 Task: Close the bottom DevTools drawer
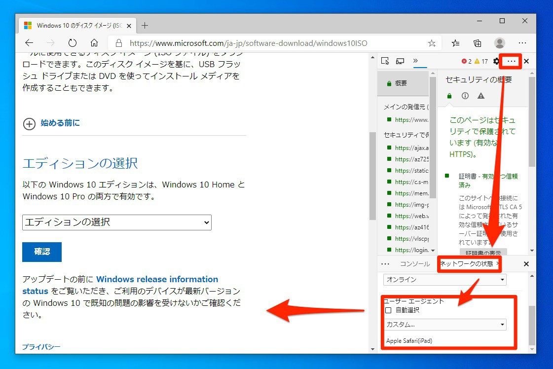click(x=526, y=264)
